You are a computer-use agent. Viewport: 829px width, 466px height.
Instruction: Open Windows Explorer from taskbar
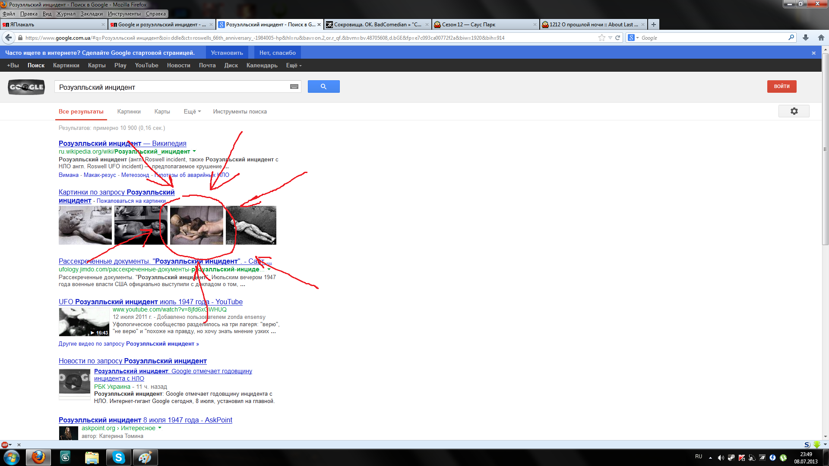(92, 457)
